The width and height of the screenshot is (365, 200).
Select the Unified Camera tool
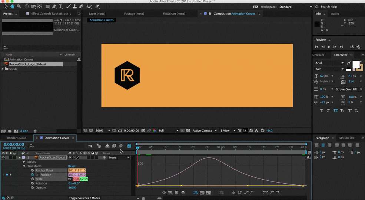[33, 7]
